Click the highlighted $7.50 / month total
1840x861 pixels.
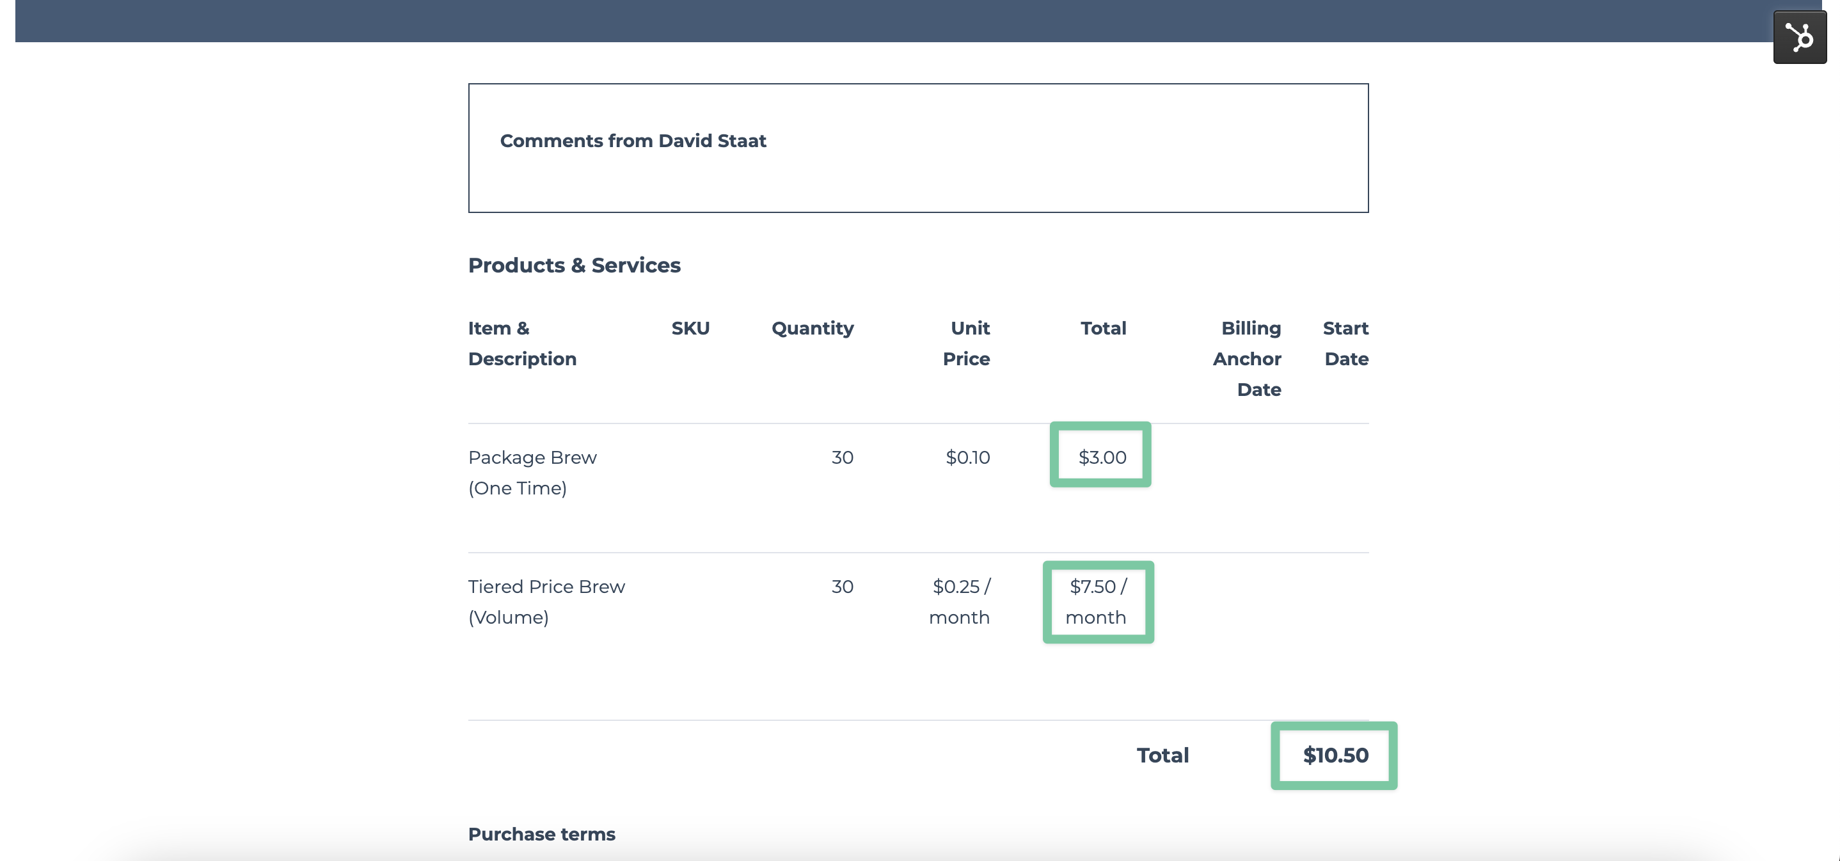pyautogui.click(x=1098, y=602)
